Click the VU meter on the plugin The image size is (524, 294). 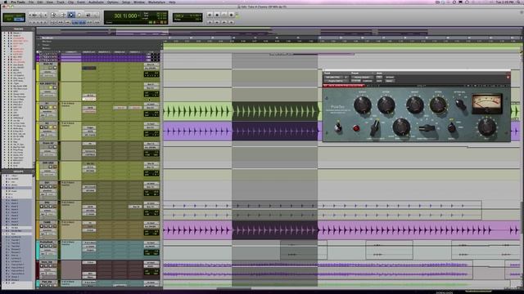click(487, 104)
